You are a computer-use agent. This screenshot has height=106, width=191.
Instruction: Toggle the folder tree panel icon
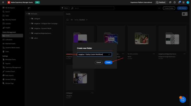(x=29, y=8)
